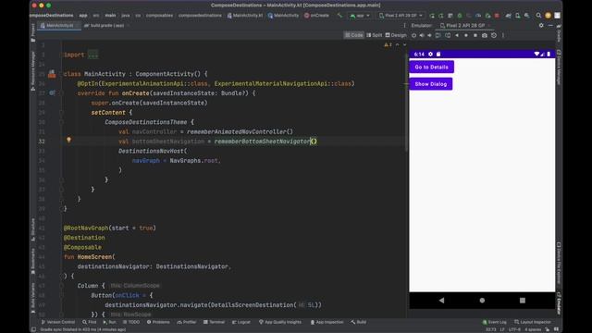This screenshot has width=592, height=333.
Task: Open the Terminal tool window
Action: point(214,322)
